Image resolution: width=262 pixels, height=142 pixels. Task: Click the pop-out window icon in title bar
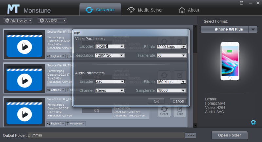click(242, 3)
